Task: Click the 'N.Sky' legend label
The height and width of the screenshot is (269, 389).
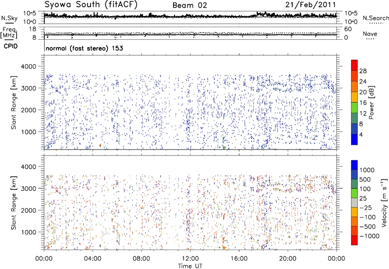Action: point(9,18)
